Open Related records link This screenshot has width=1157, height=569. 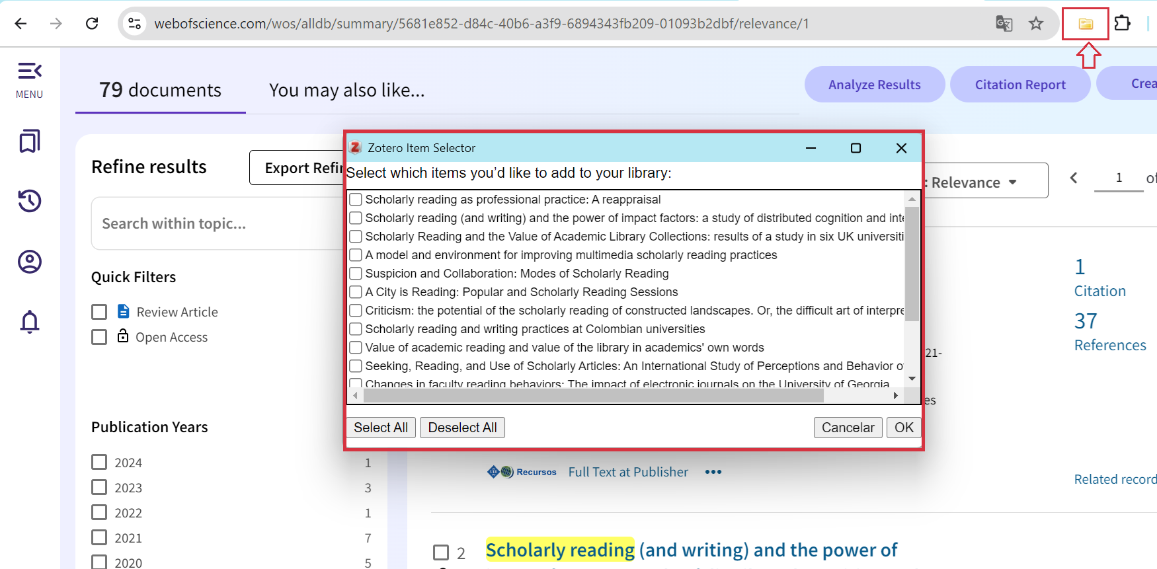[1115, 479]
